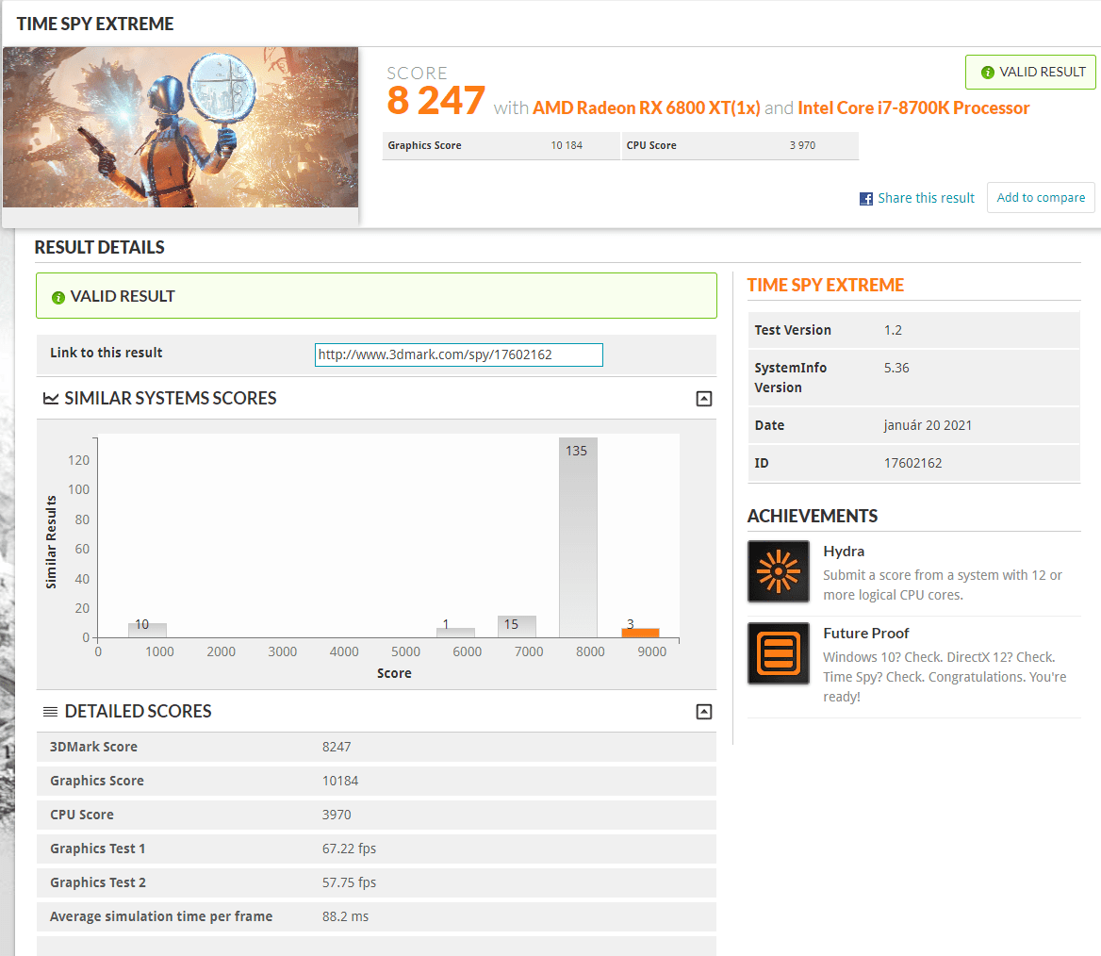
Task: Click the 3DMark Score value 8247
Action: tap(337, 747)
